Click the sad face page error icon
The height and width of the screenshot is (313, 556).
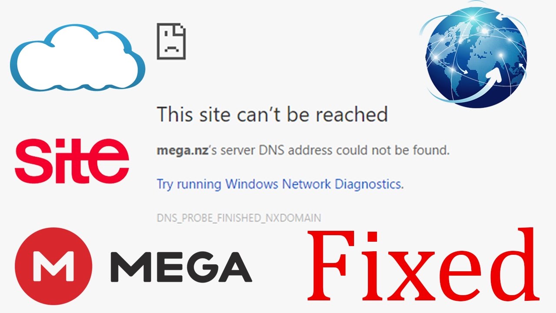[171, 42]
